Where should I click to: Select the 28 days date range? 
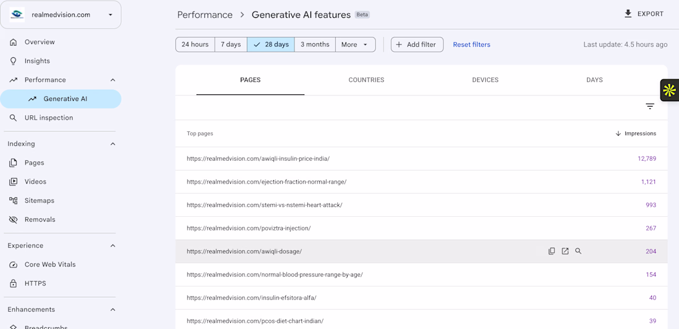click(x=271, y=44)
